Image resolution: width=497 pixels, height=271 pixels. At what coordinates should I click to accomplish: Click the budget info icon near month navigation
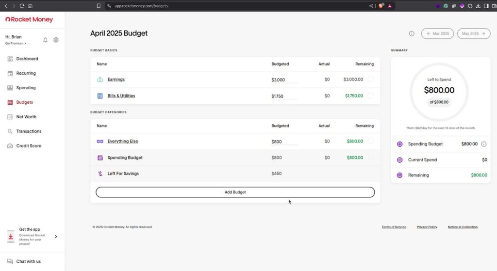click(412, 33)
